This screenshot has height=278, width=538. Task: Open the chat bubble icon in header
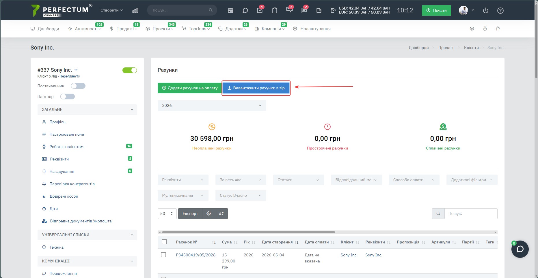[245, 10]
